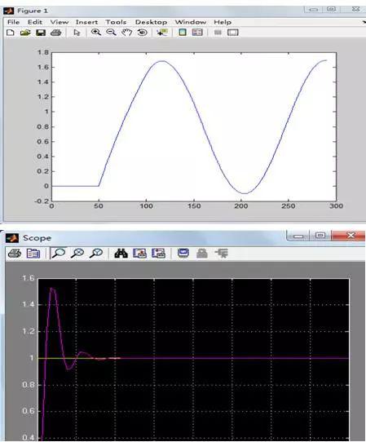Click the New Figure icon in toolbar

click(11, 33)
